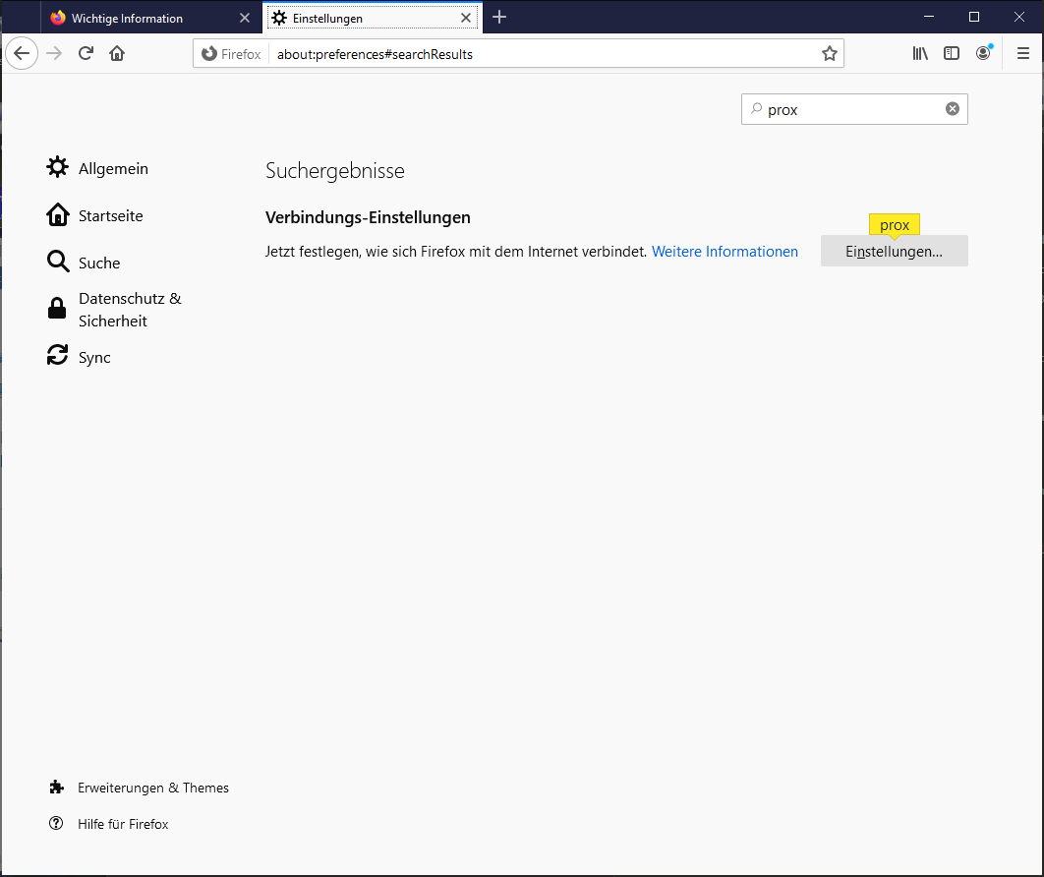Switch to the Wichtige Information tab

tap(138, 18)
